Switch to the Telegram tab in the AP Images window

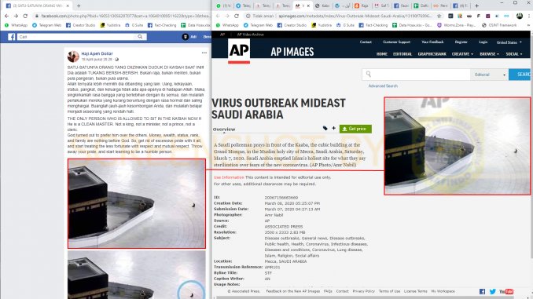243,5
